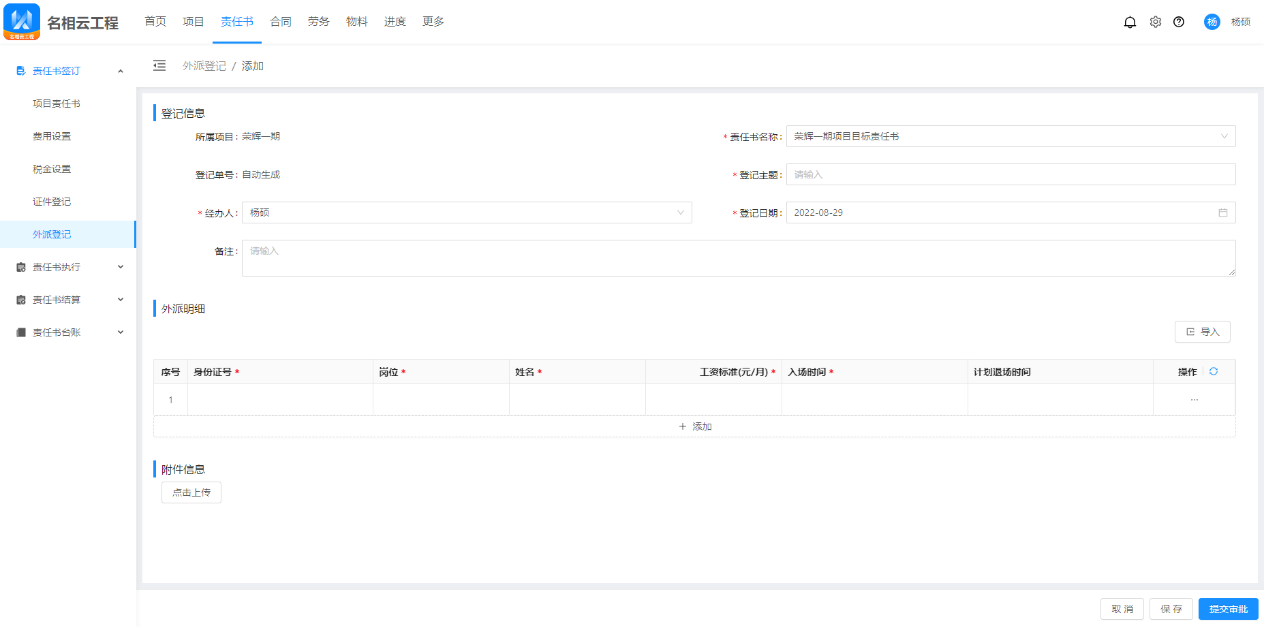This screenshot has width=1264, height=628.
Task: Click the 杨硕 username at top right
Action: tap(1241, 22)
